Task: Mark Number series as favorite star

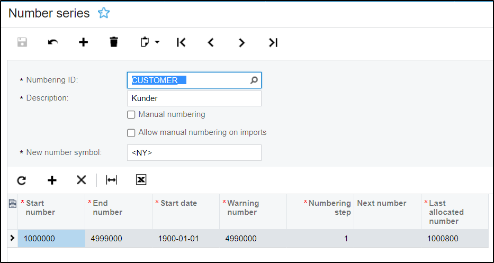Action: click(104, 13)
